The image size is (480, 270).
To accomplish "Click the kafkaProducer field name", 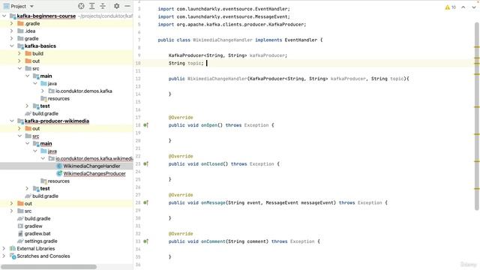I will click(x=268, y=55).
